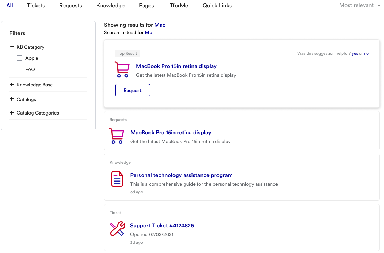Viewport: 384px width, 253px height.
Task: Click the Ticket card section label
Action: pos(115,213)
